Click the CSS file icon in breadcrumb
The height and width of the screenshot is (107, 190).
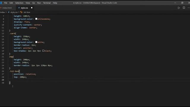[9, 12]
